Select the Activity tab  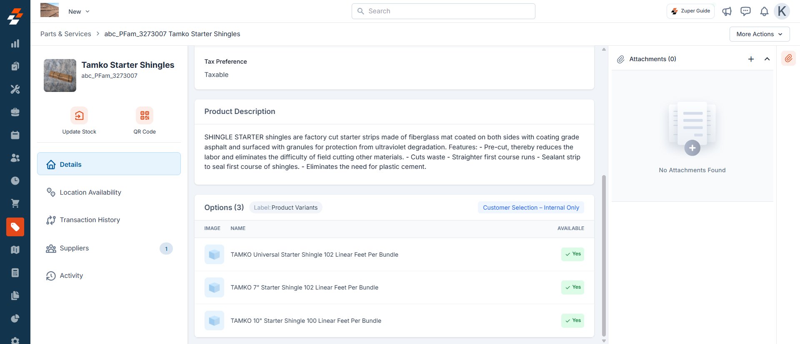[109, 276]
